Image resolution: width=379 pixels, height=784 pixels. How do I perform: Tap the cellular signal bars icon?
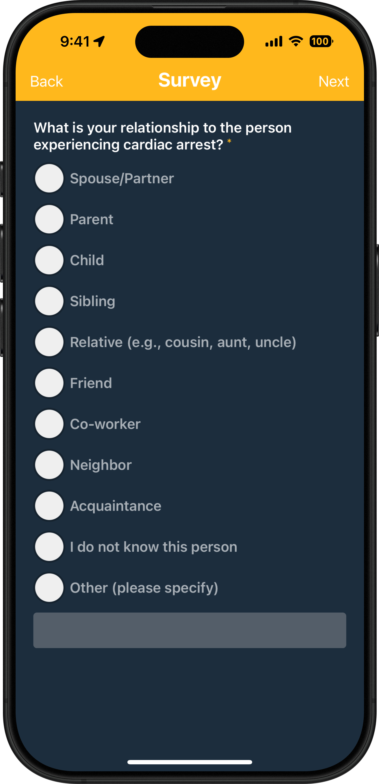coord(274,41)
